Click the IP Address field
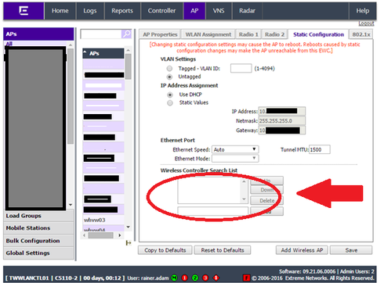 [x=281, y=111]
